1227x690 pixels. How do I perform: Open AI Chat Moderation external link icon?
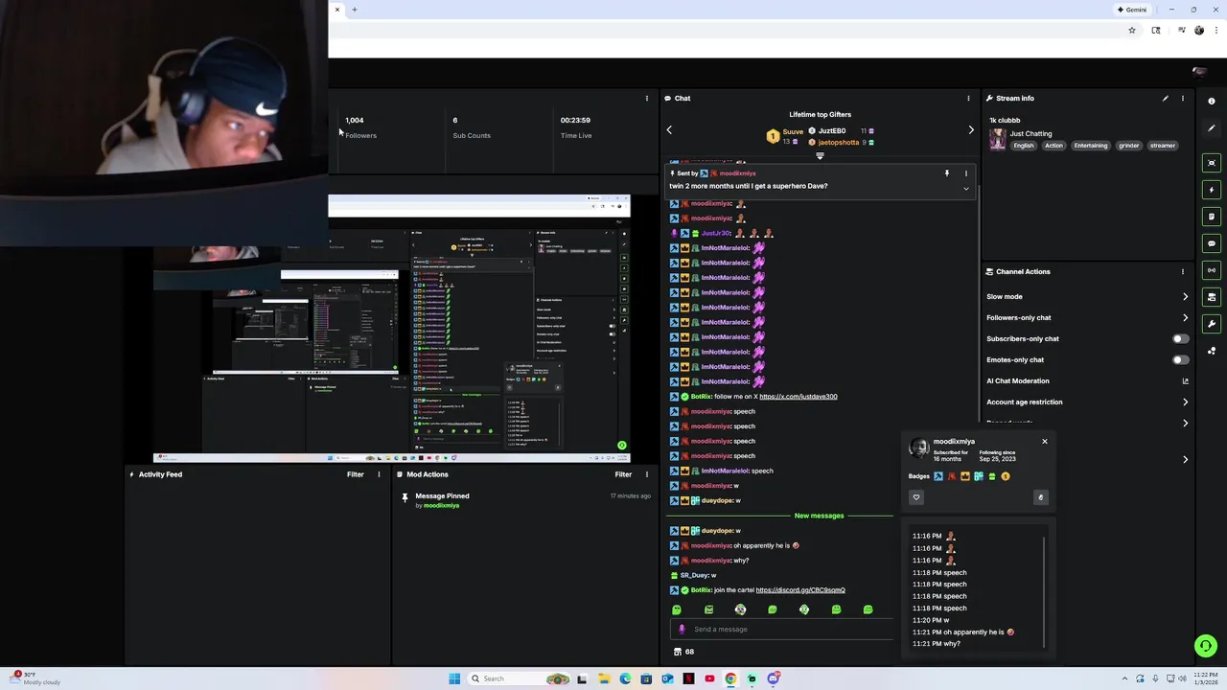[1185, 381]
